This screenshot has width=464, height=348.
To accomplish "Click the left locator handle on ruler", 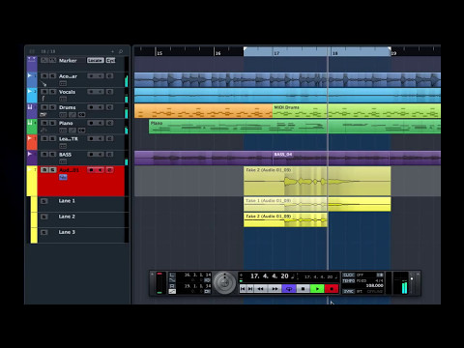I will point(246,49).
